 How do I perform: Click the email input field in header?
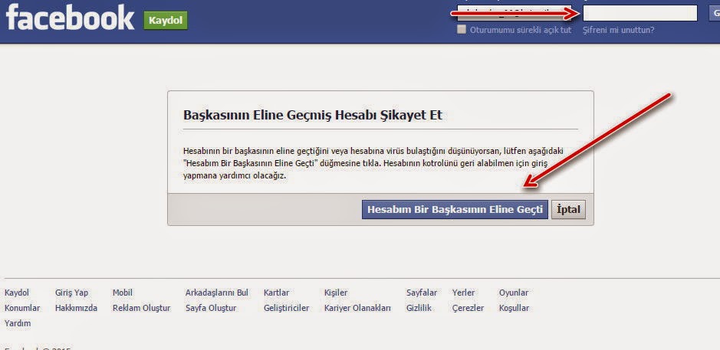515,13
